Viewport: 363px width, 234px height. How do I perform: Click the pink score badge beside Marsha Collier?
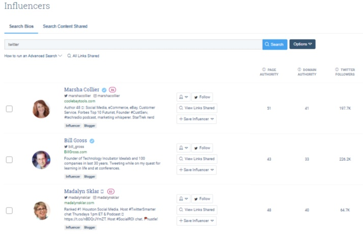click(113, 90)
